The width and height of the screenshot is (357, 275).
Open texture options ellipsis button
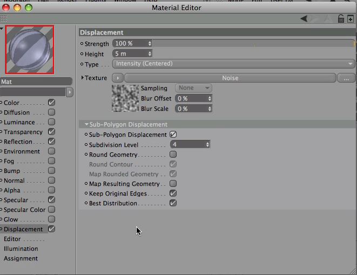pos(346,78)
